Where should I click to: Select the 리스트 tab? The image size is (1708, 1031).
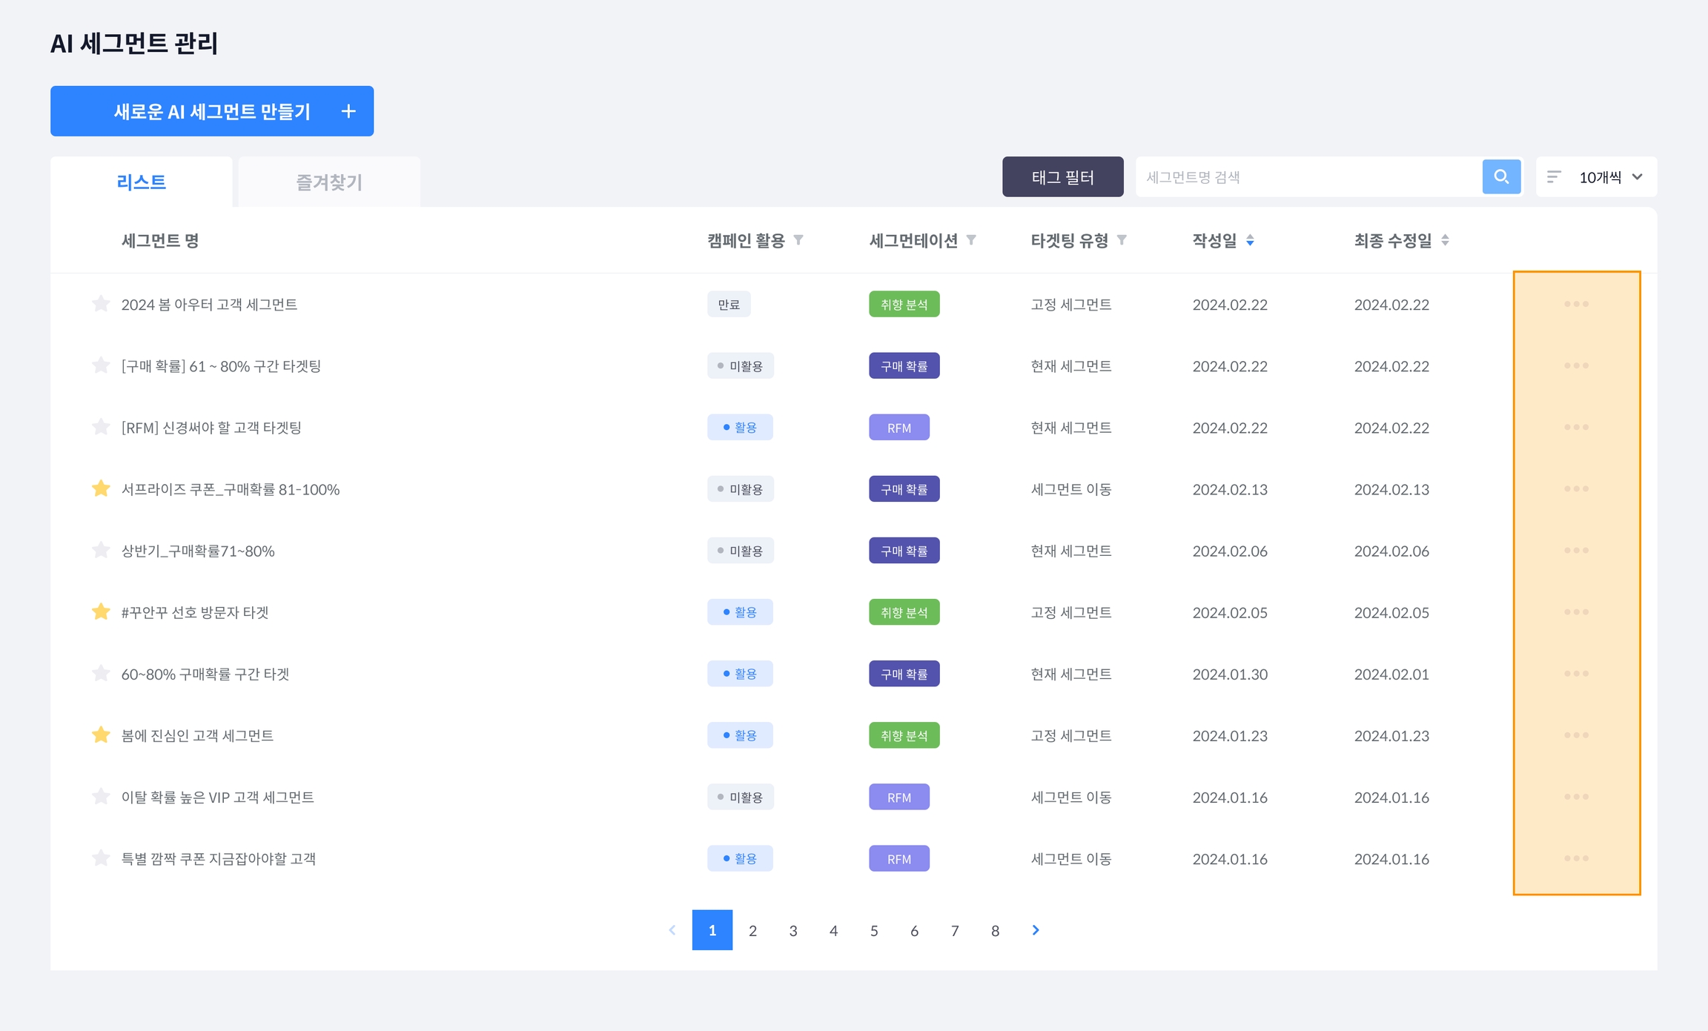click(141, 182)
